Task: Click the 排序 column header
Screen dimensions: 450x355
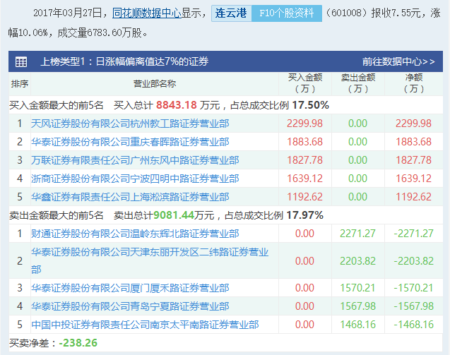Action: (x=20, y=84)
